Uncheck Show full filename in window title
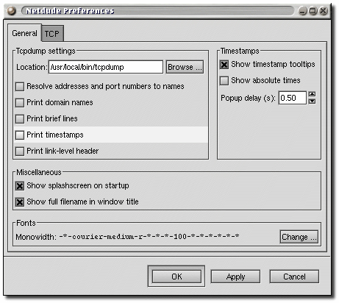The image size is (339, 303). pyautogui.click(x=20, y=202)
